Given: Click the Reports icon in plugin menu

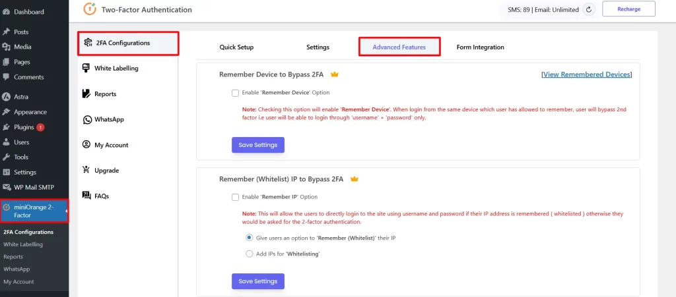Looking at the screenshot, I should [x=87, y=94].
